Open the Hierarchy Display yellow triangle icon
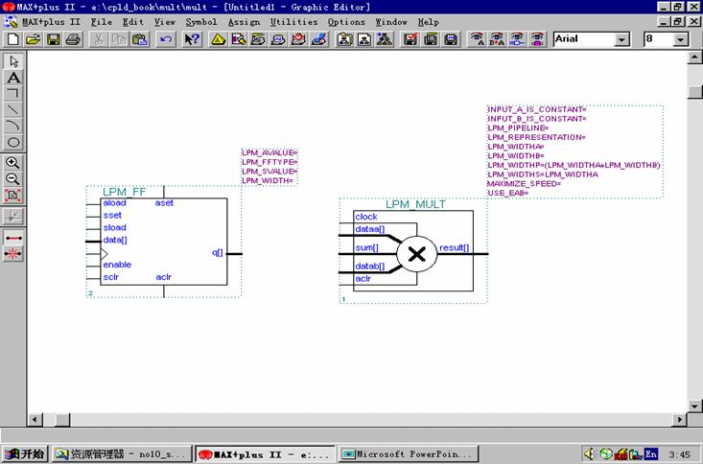The width and height of the screenshot is (703, 464). pyautogui.click(x=219, y=39)
